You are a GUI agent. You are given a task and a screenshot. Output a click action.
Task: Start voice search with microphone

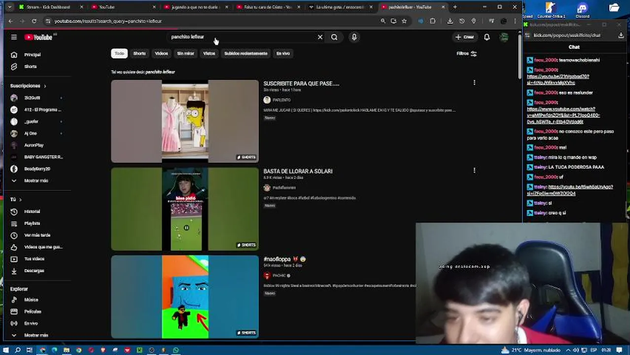tap(354, 37)
